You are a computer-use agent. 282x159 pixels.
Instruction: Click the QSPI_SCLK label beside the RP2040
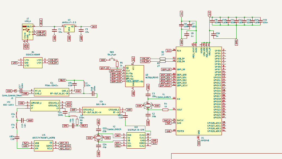point(165,85)
